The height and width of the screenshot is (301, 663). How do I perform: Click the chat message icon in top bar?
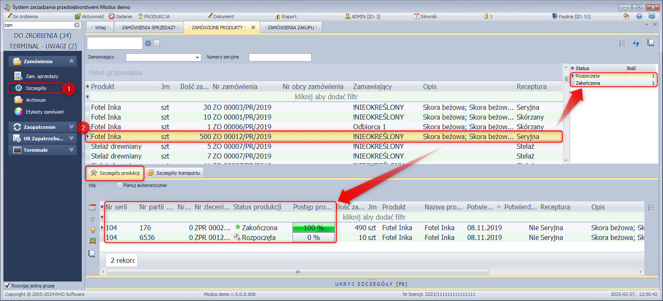[652, 16]
